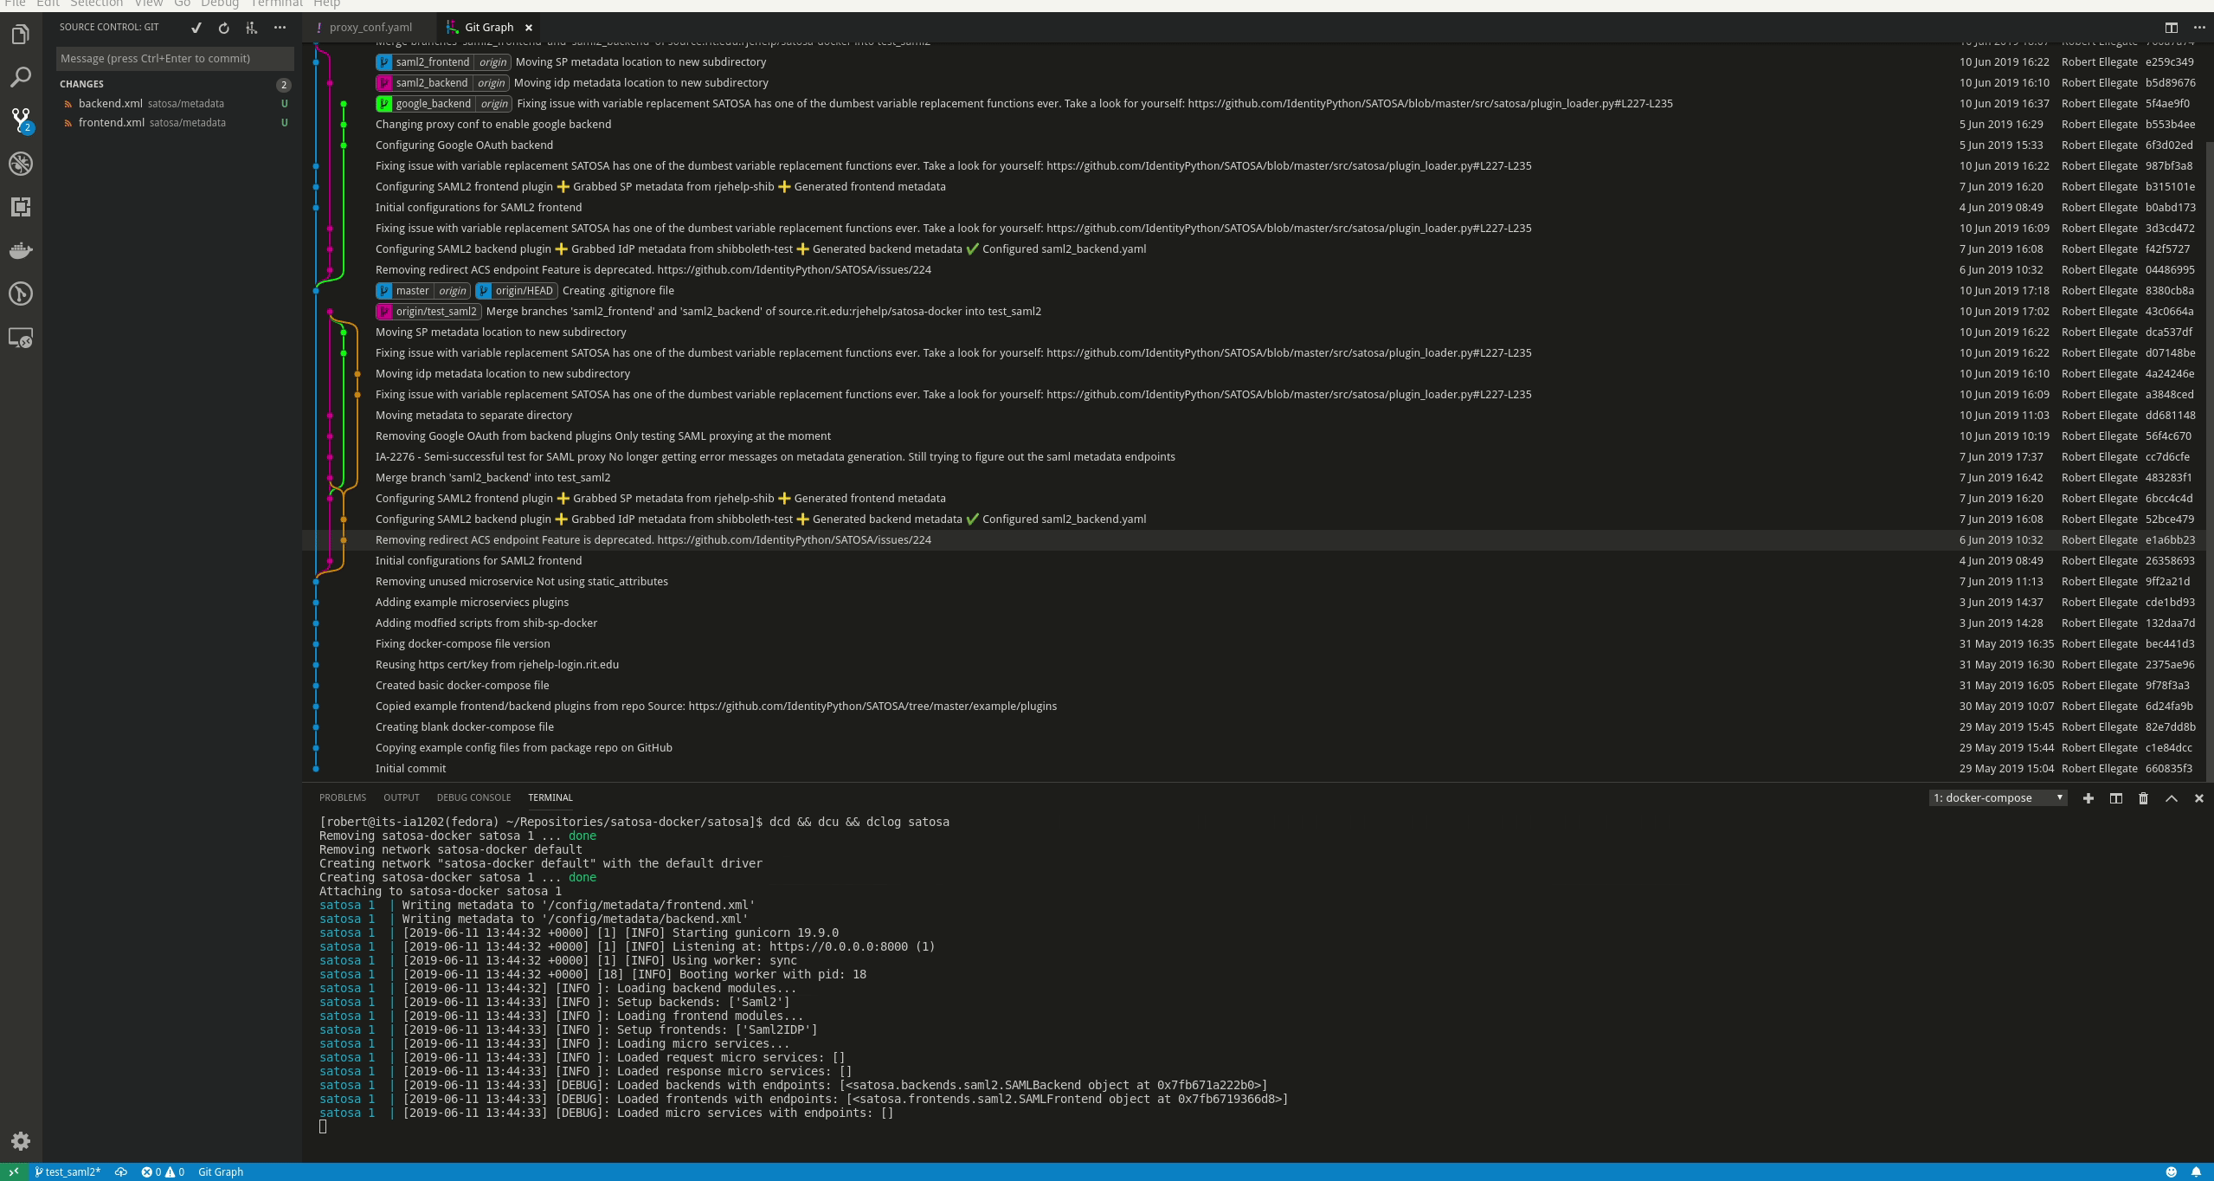The image size is (2214, 1181).
Task: Add a new terminal with the plus icon
Action: pos(2088,797)
